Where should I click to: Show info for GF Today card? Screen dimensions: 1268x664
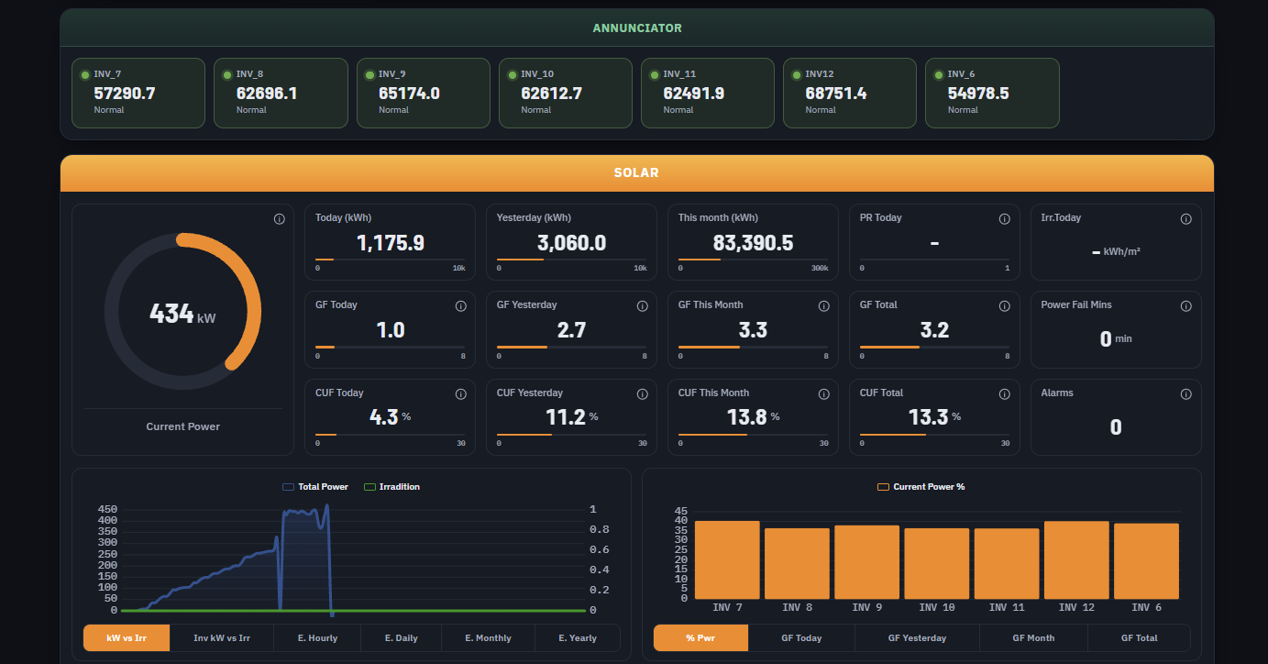coord(461,306)
